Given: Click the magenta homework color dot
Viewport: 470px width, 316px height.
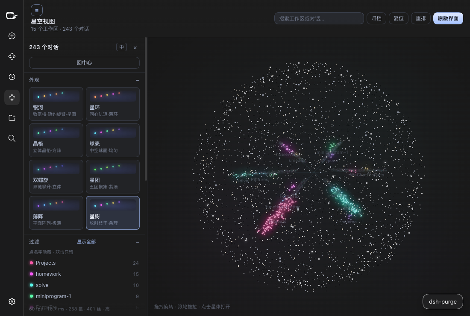Looking at the screenshot, I should (31, 274).
